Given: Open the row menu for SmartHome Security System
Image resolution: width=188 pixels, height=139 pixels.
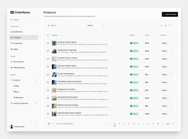Looking at the screenshot, I should [x=171, y=82].
